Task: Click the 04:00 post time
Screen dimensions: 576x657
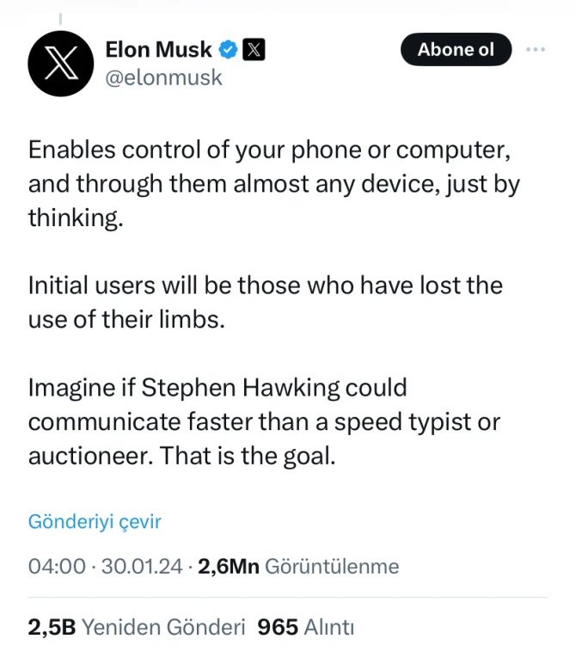Action: [x=57, y=567]
